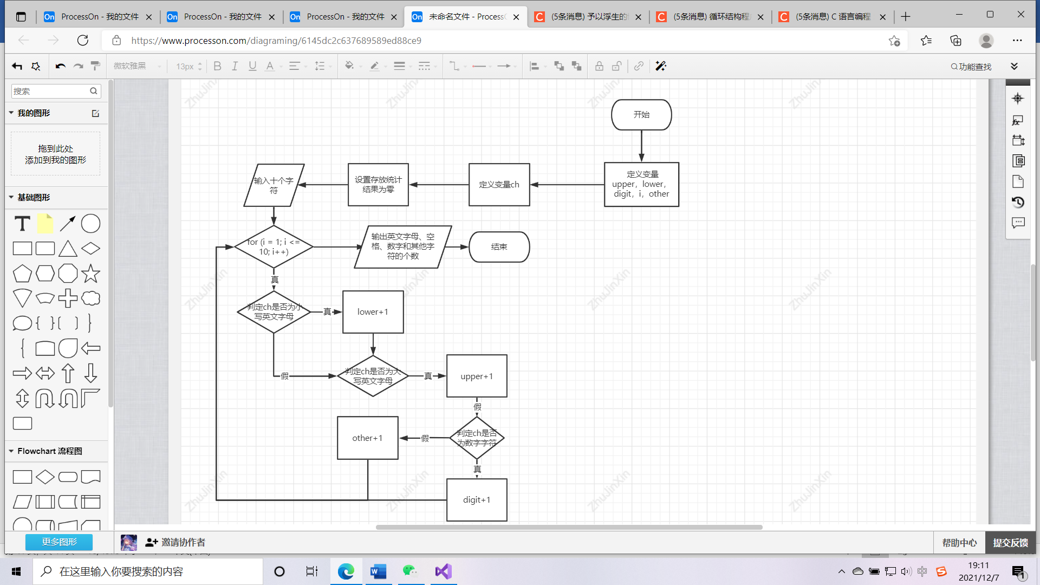Toggle italic text formatting
This screenshot has height=585, width=1040.
pos(235,66)
